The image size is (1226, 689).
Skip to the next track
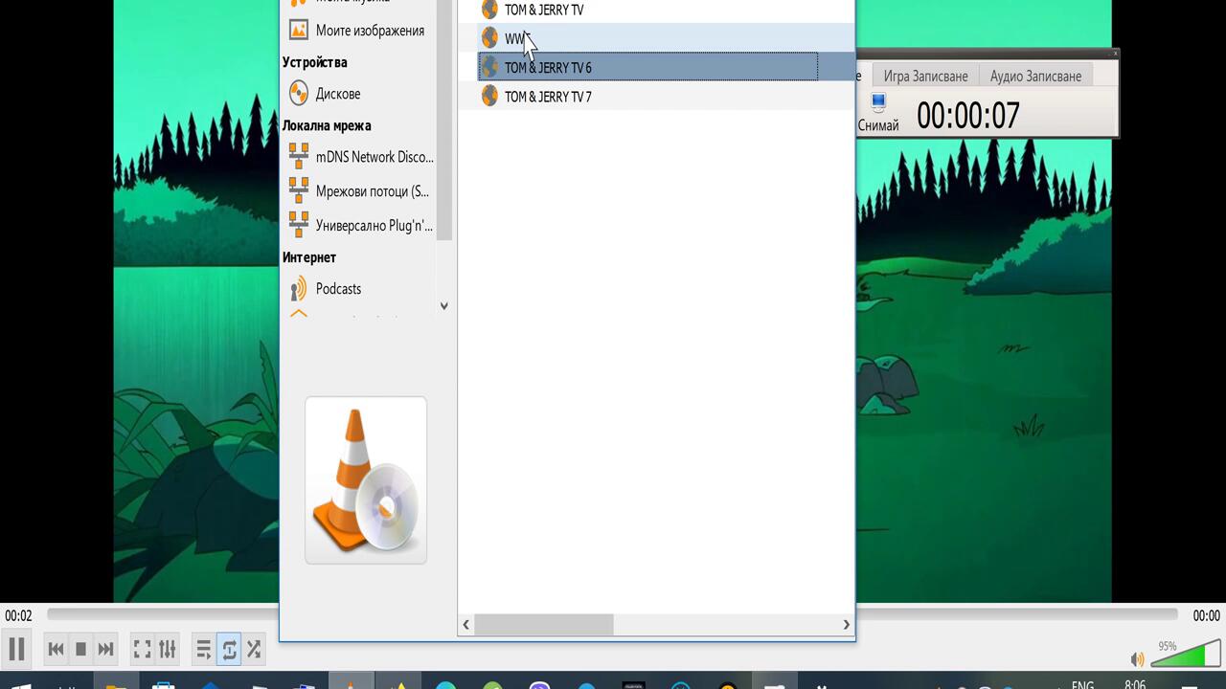106,650
